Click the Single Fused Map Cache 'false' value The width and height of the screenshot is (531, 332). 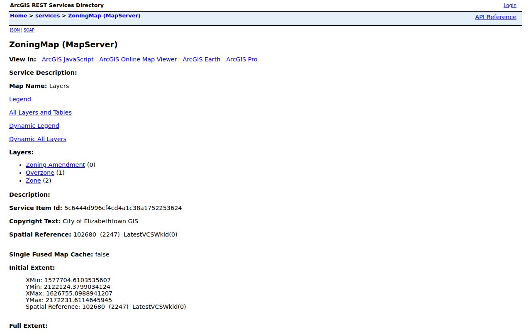(102, 254)
